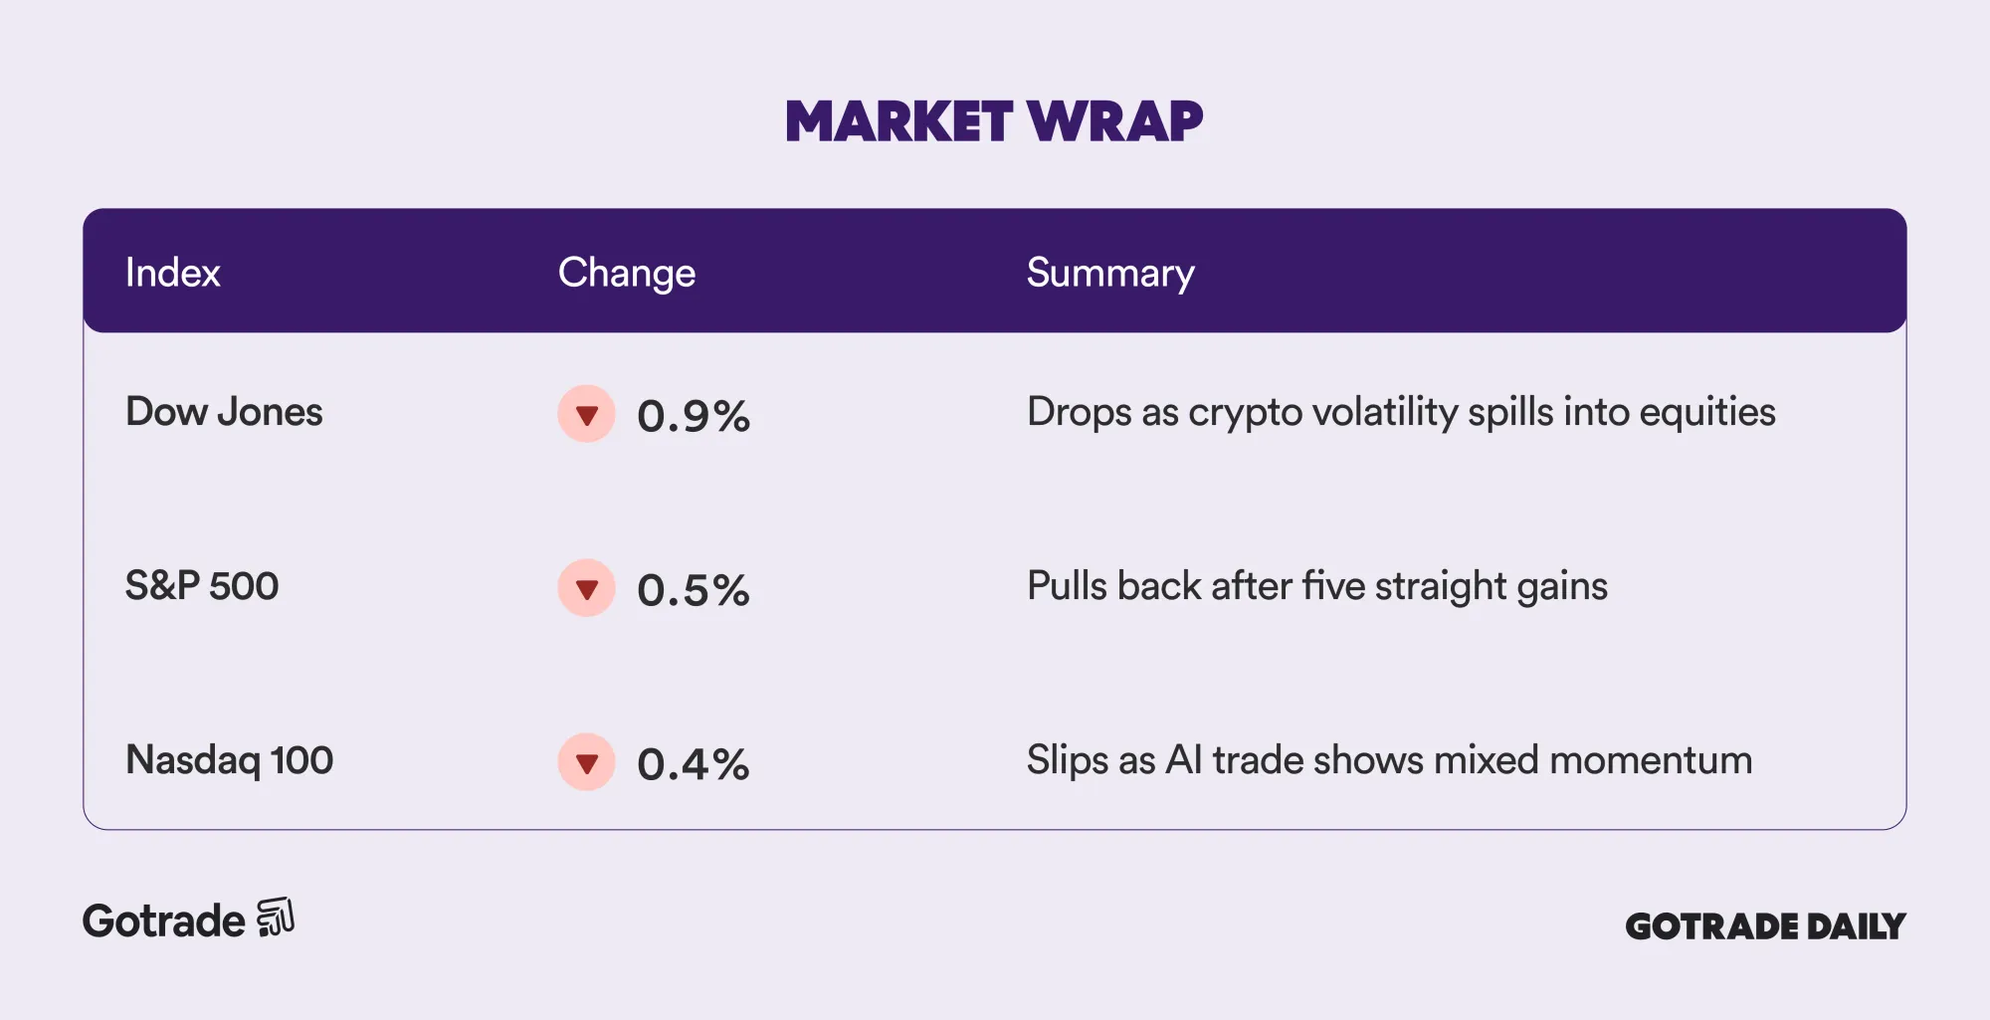Select the Change column header
Screen dimensions: 1990x1020
(626, 273)
